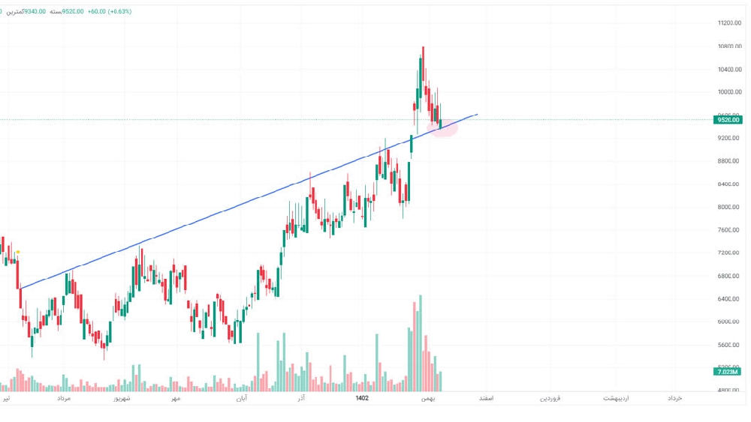Click the lowest price value 9340.00

coord(35,11)
